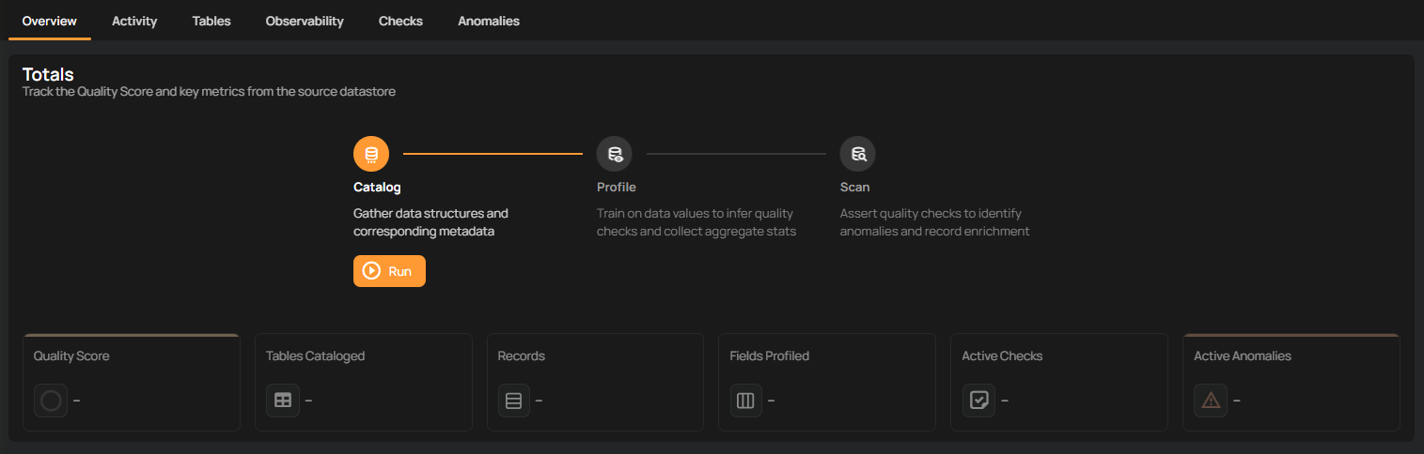The image size is (1424, 454).
Task: Click the Active Checks card title
Action: coord(1002,356)
